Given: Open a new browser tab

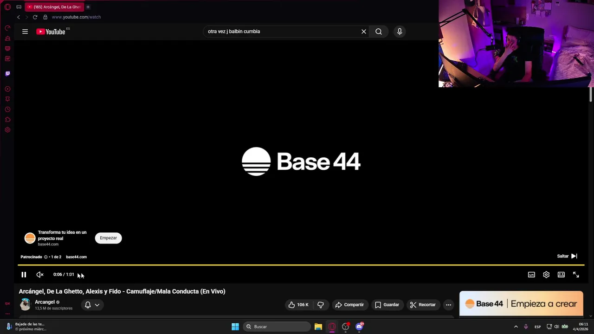Looking at the screenshot, I should point(88,7).
